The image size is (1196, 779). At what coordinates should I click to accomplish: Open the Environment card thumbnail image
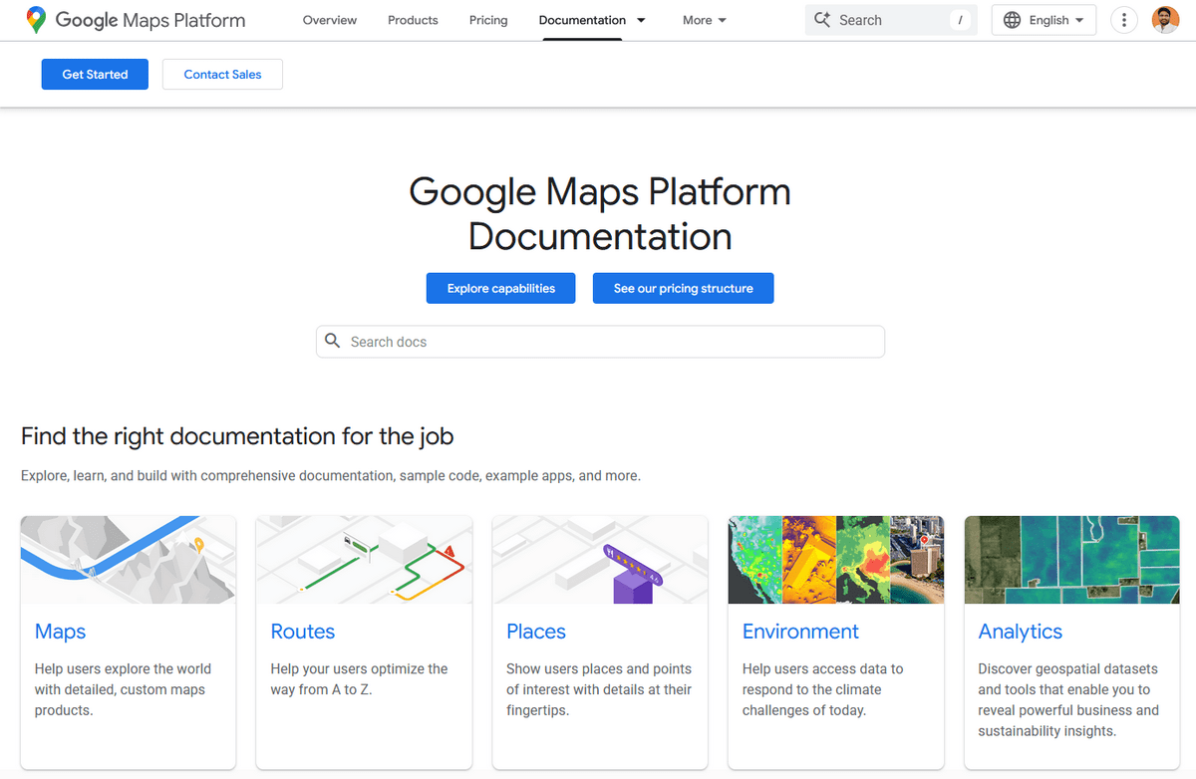pos(836,560)
